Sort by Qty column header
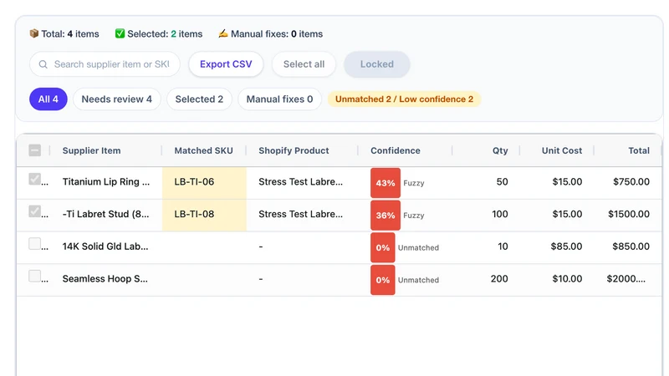Screen dimensions: 669x376 coord(500,150)
